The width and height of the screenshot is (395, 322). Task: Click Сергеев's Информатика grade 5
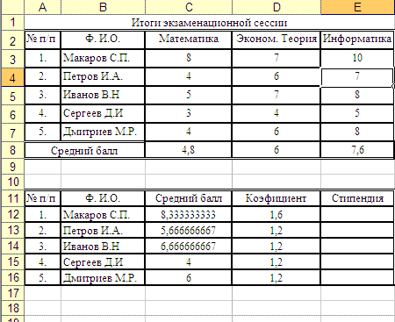pos(357,113)
